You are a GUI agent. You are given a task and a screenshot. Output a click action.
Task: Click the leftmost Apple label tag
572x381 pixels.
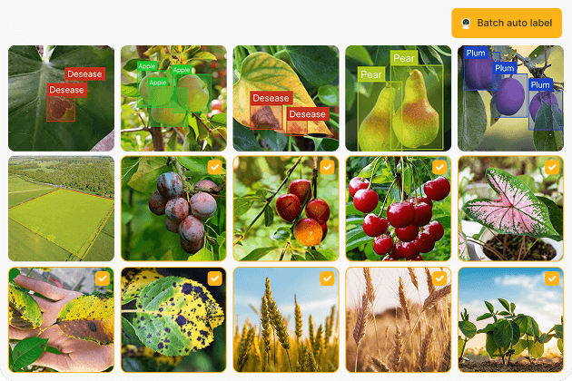click(x=147, y=66)
